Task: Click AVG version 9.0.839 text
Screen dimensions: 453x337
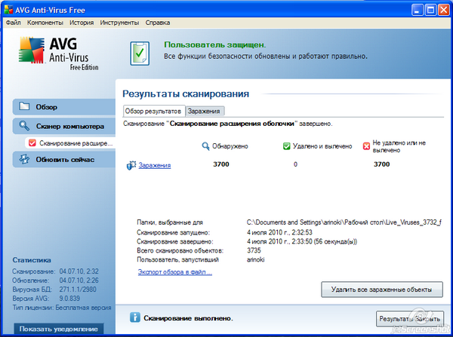Action: [x=69, y=298]
